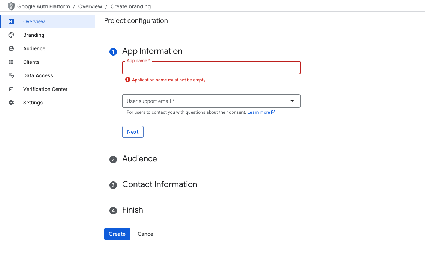The width and height of the screenshot is (425, 255).
Task: Click the Next button
Action: pyautogui.click(x=133, y=132)
